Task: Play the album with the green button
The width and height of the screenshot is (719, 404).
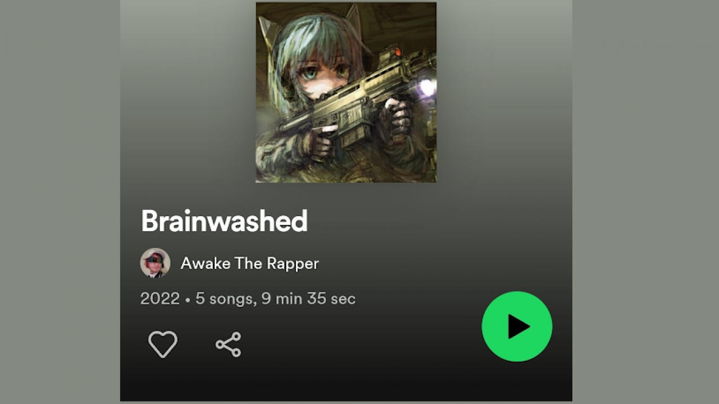Action: click(517, 326)
